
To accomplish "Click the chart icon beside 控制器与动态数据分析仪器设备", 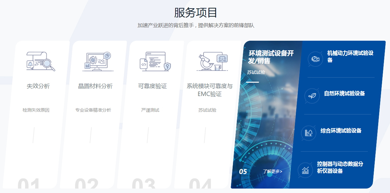I will [x=305, y=170].
